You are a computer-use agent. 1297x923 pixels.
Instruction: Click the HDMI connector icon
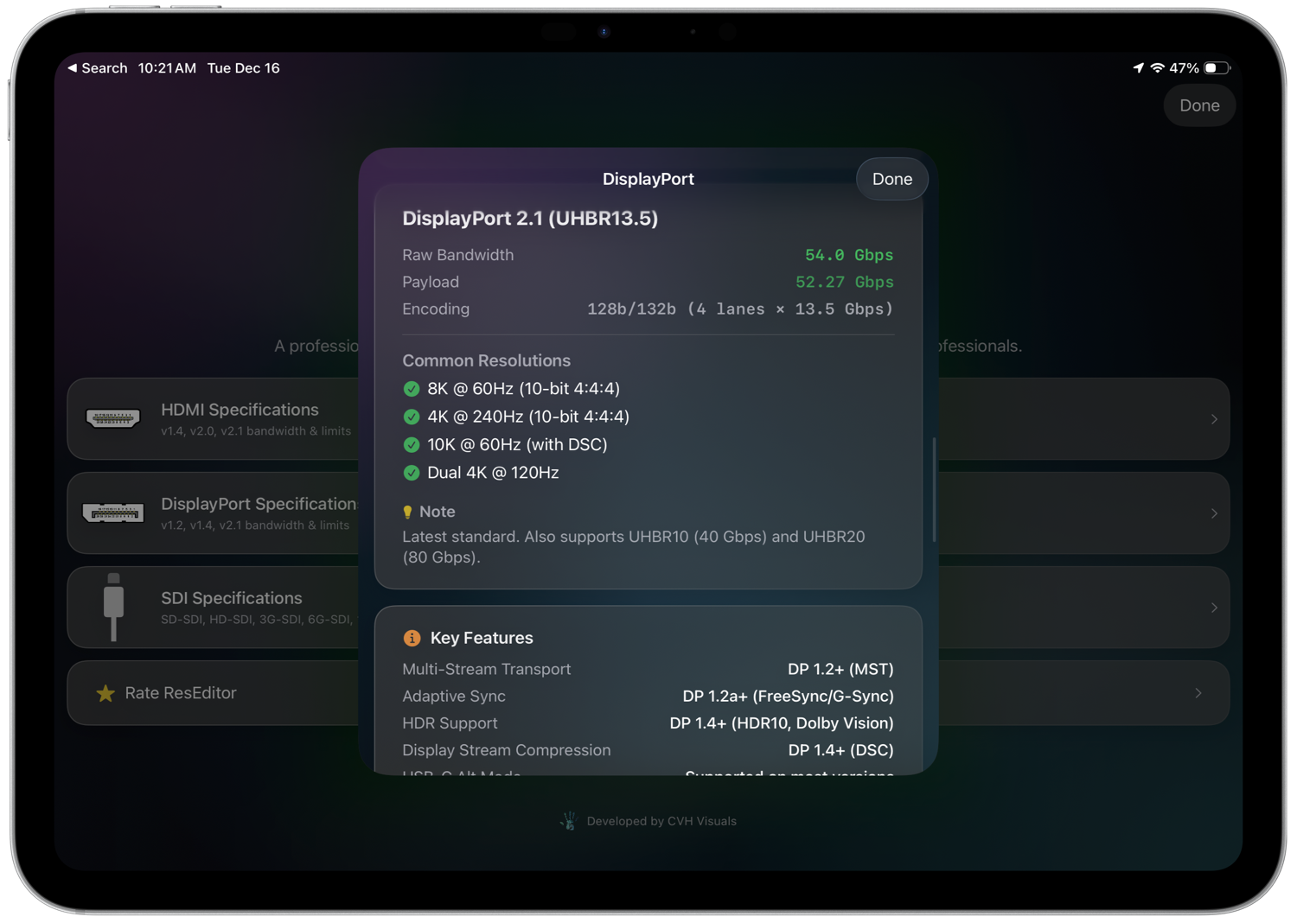(x=112, y=418)
